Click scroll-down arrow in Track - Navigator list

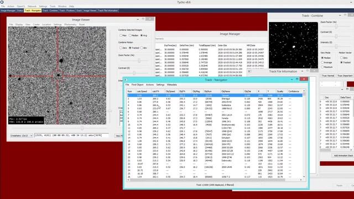(x=304, y=177)
